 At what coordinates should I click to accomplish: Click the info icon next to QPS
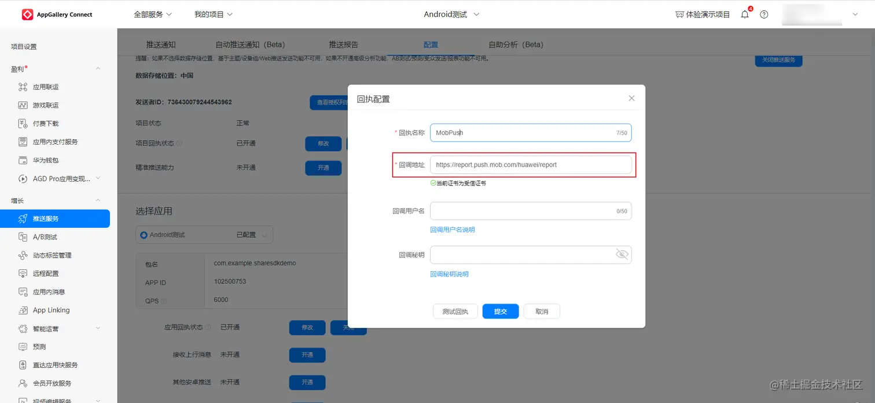[163, 301]
